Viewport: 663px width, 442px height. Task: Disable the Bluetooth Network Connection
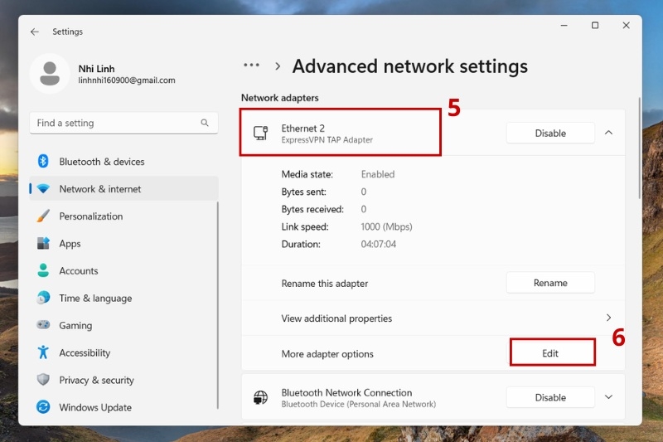point(550,397)
